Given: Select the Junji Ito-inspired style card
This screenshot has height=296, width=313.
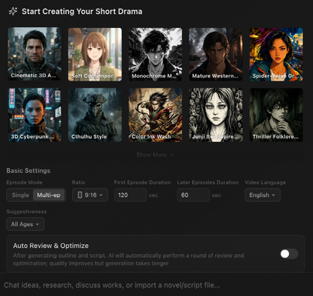Looking at the screenshot, I should [x=215, y=115].
